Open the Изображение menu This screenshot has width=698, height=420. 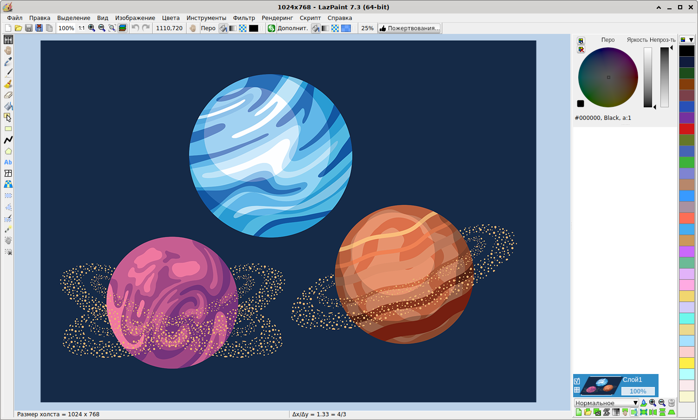(135, 18)
